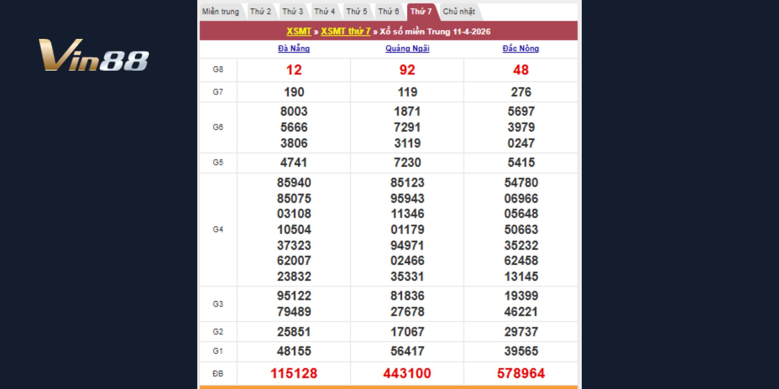
Task: Switch to Thứ 4 results tab
Action: [x=324, y=12]
